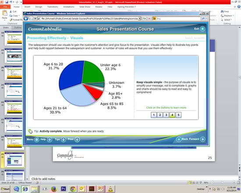Go Forward with the arrow icon
Screen dimensions: 241x193
click(x=202, y=139)
